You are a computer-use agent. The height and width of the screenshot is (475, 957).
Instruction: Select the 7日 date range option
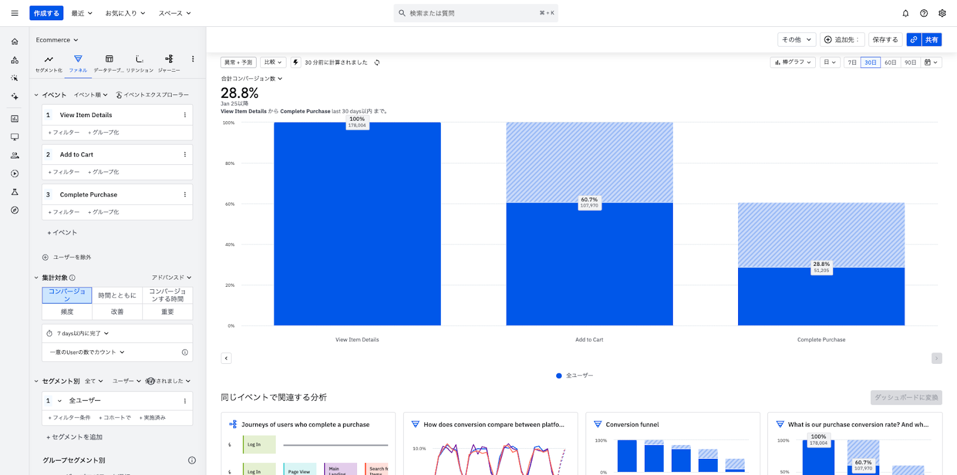point(852,63)
